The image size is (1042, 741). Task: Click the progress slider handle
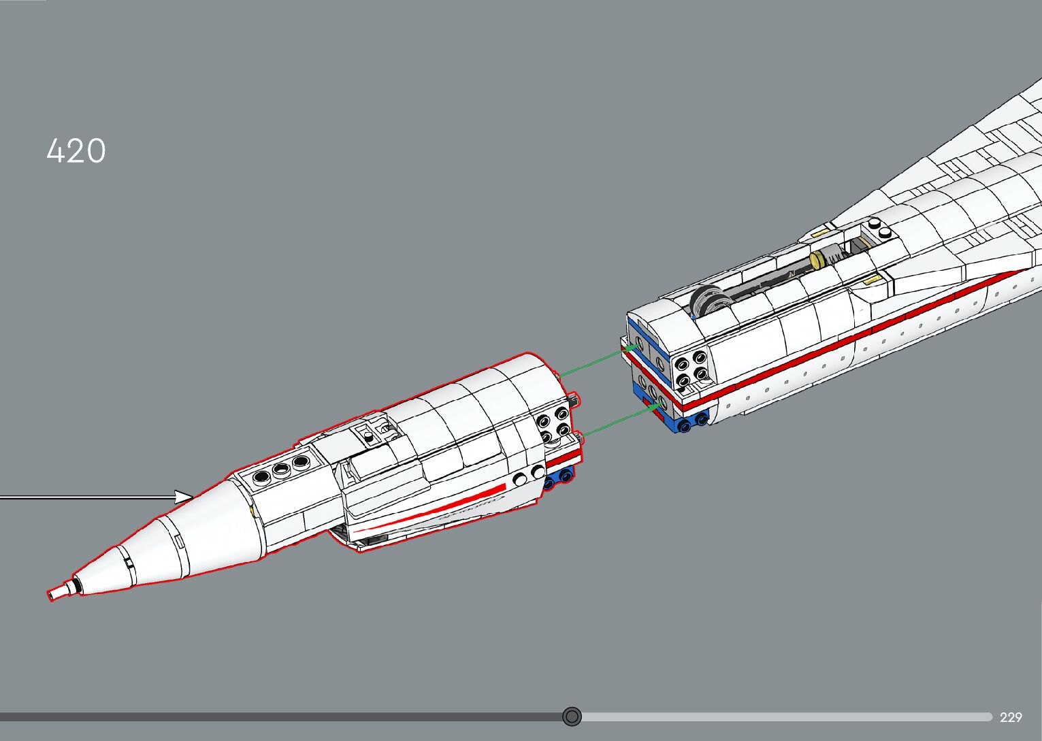(x=572, y=717)
